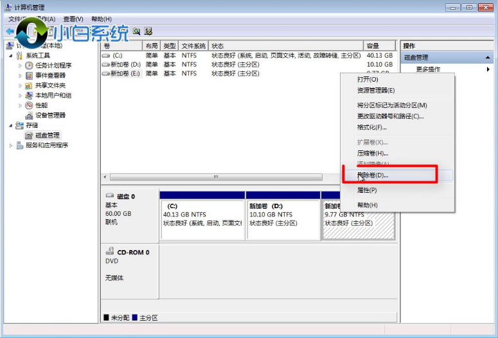Image resolution: width=498 pixels, height=338 pixels.
Task: Expand the 服务和应用程序 node
Action: tap(11, 145)
